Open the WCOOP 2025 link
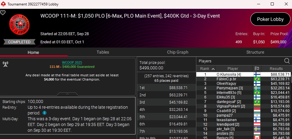The image size is (292, 139). [72, 62]
